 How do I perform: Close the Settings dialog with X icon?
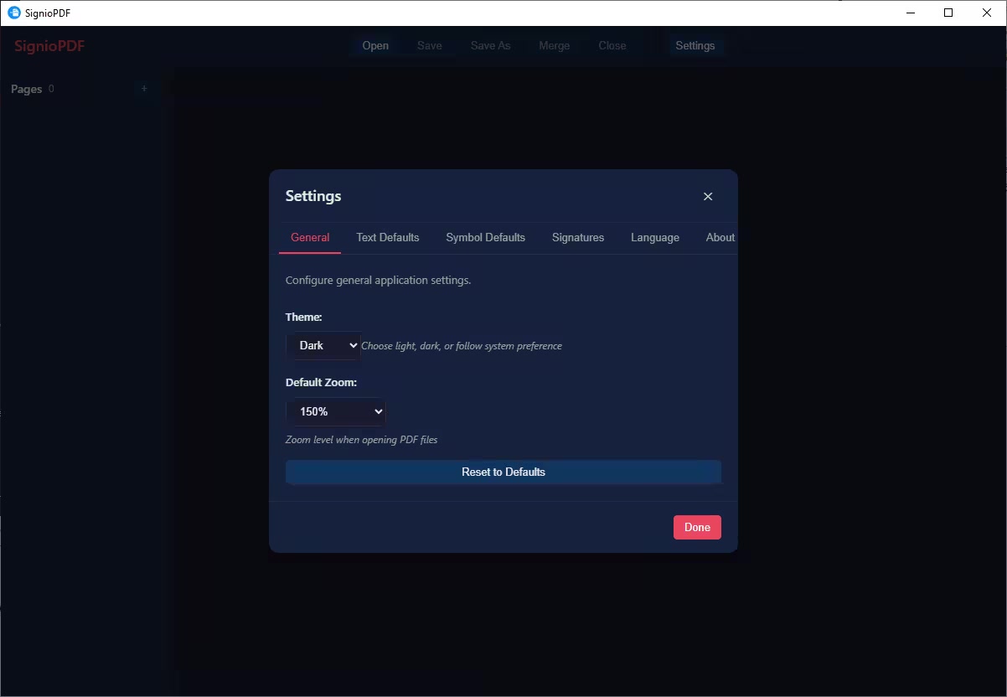(708, 197)
